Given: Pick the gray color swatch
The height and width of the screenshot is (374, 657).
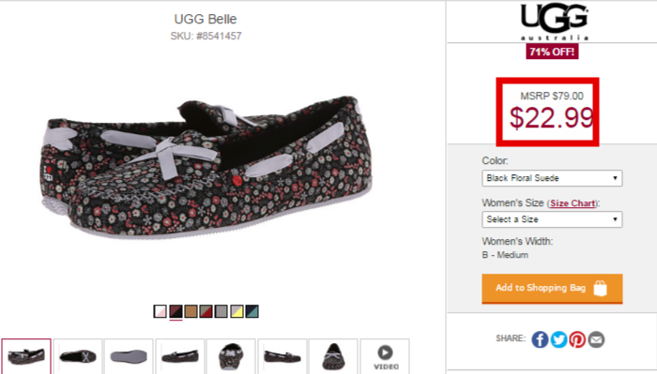Looking at the screenshot, I should coord(221,311).
